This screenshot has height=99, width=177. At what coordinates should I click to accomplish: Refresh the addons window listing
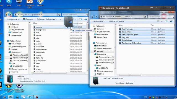[x=145, y=17]
